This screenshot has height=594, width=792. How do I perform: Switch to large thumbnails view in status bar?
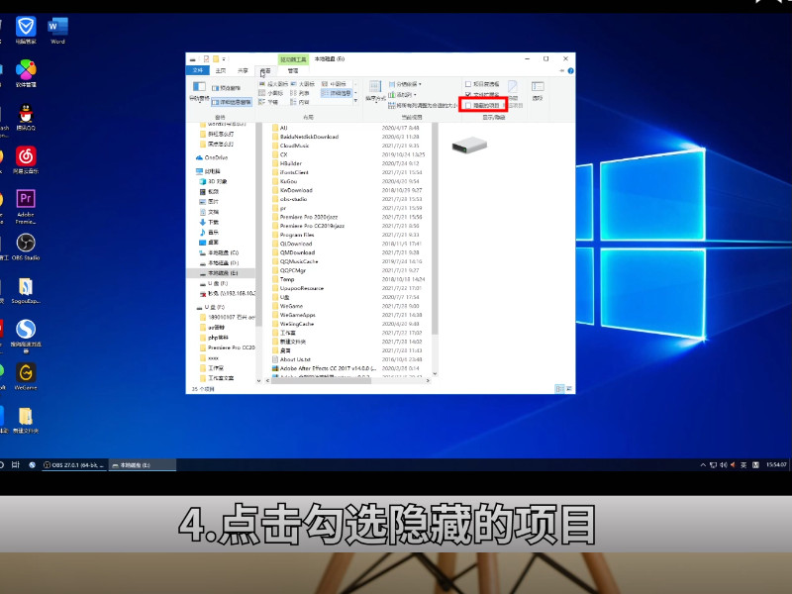(x=568, y=388)
